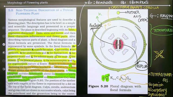Click the slide view icon below the pen tool

(x=4, y=53)
